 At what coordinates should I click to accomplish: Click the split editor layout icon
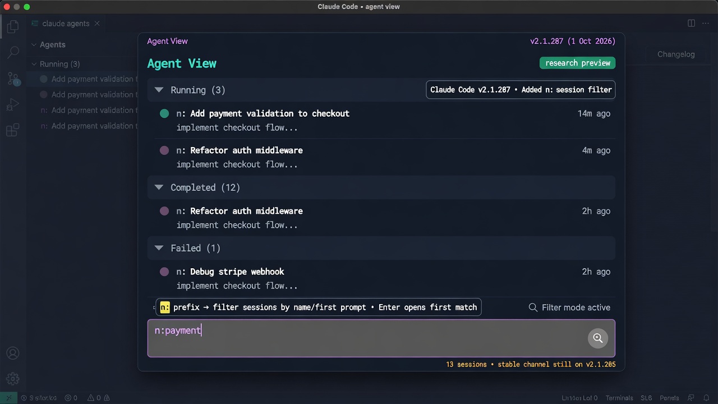(x=692, y=24)
